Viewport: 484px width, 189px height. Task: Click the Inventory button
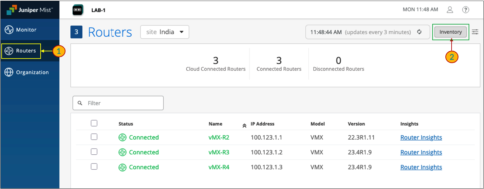(x=451, y=32)
